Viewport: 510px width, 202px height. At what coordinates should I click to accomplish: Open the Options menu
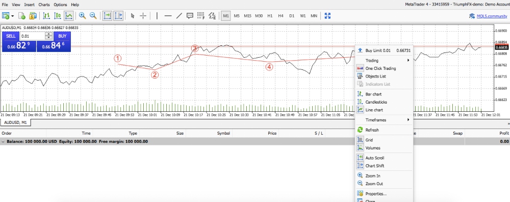[60, 5]
